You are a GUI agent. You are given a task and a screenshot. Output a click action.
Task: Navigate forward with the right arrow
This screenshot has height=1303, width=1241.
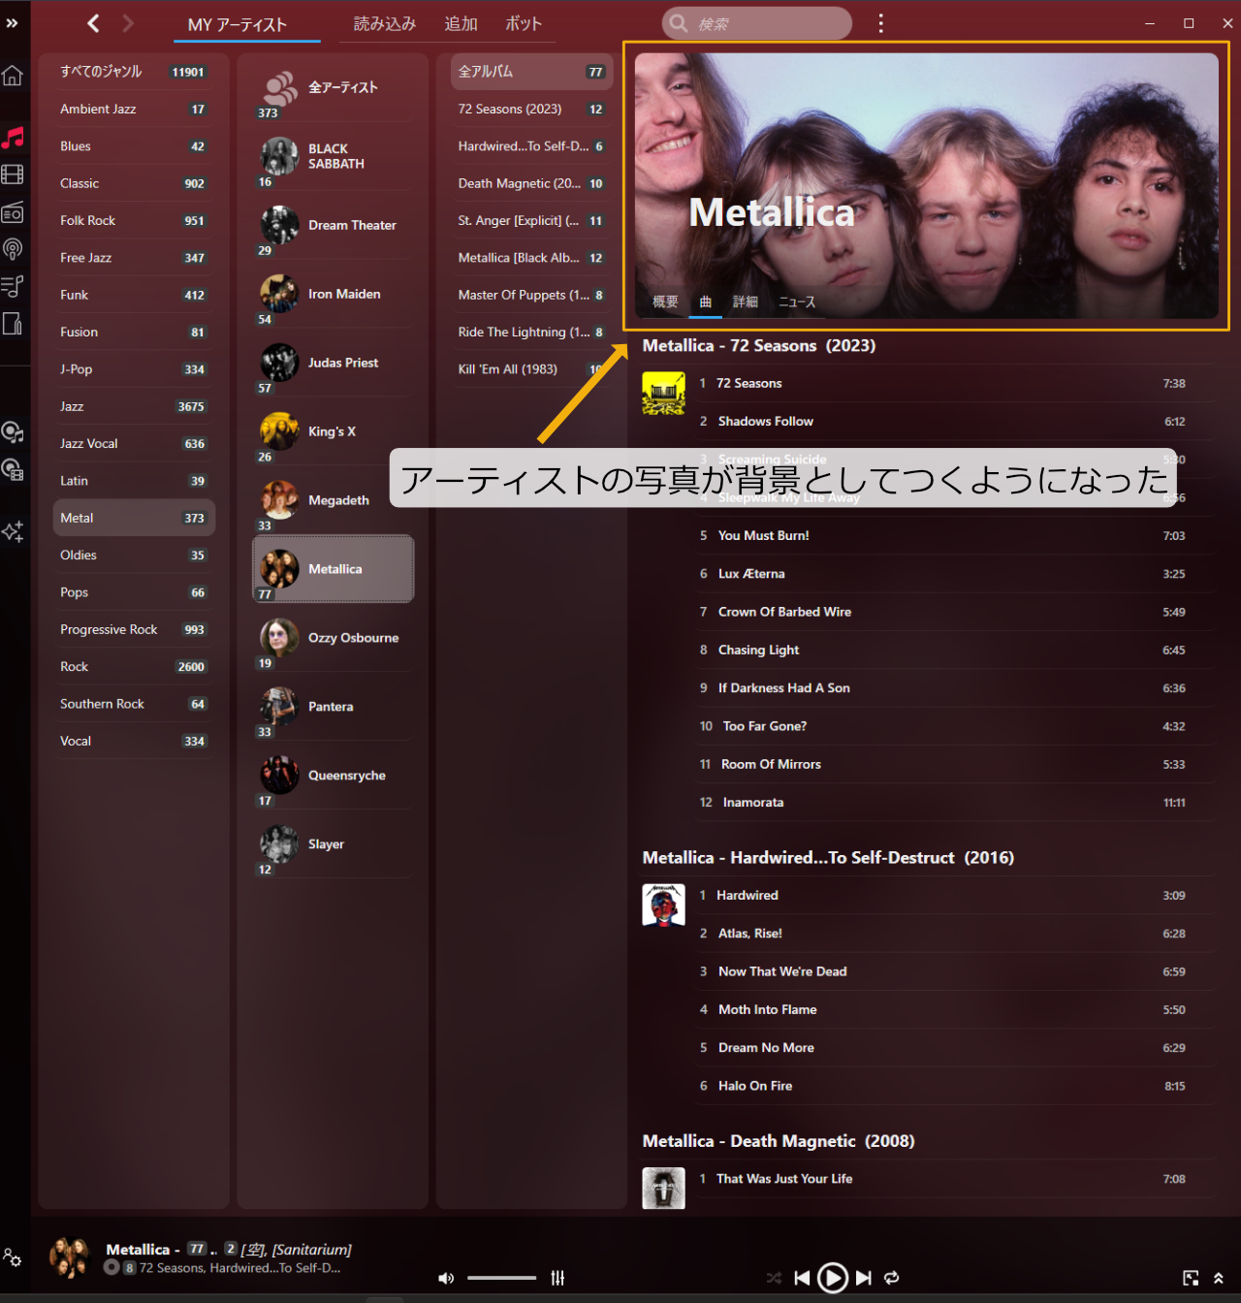[x=128, y=23]
